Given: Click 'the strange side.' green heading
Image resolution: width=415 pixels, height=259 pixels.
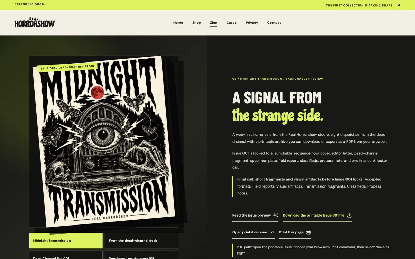Looking at the screenshot, I should 278,115.
